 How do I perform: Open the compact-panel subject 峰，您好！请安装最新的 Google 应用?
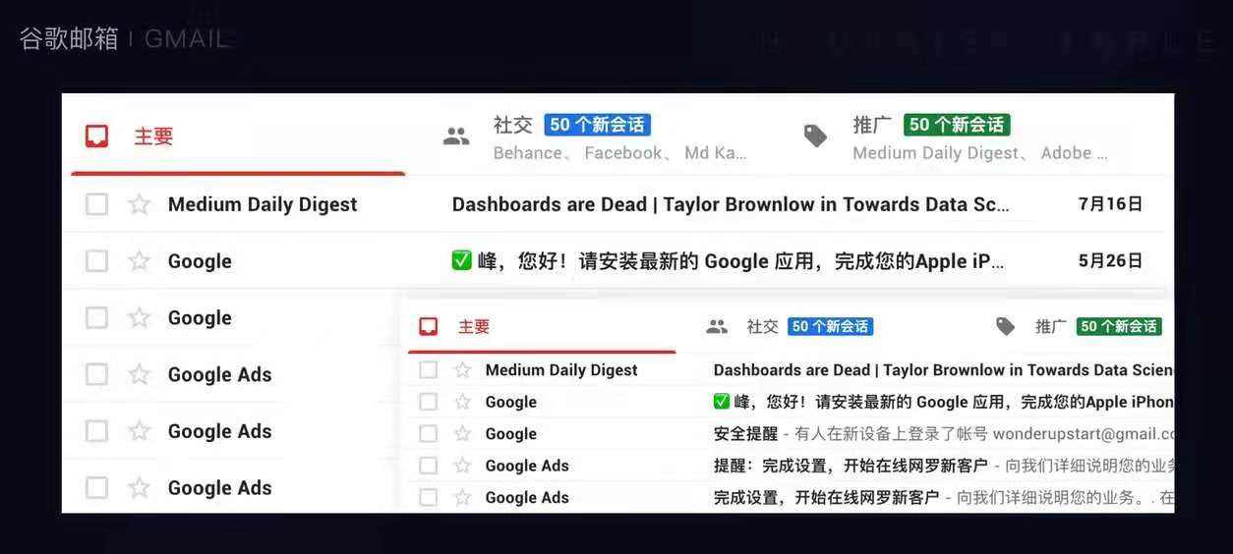(943, 402)
